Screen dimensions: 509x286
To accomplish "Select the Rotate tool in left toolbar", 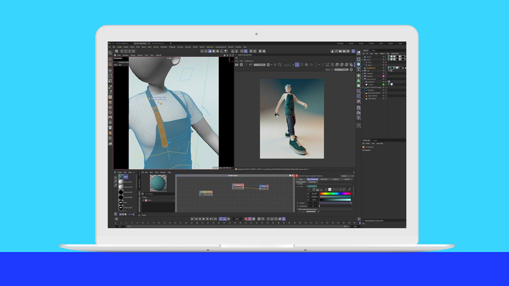I will tap(110, 76).
